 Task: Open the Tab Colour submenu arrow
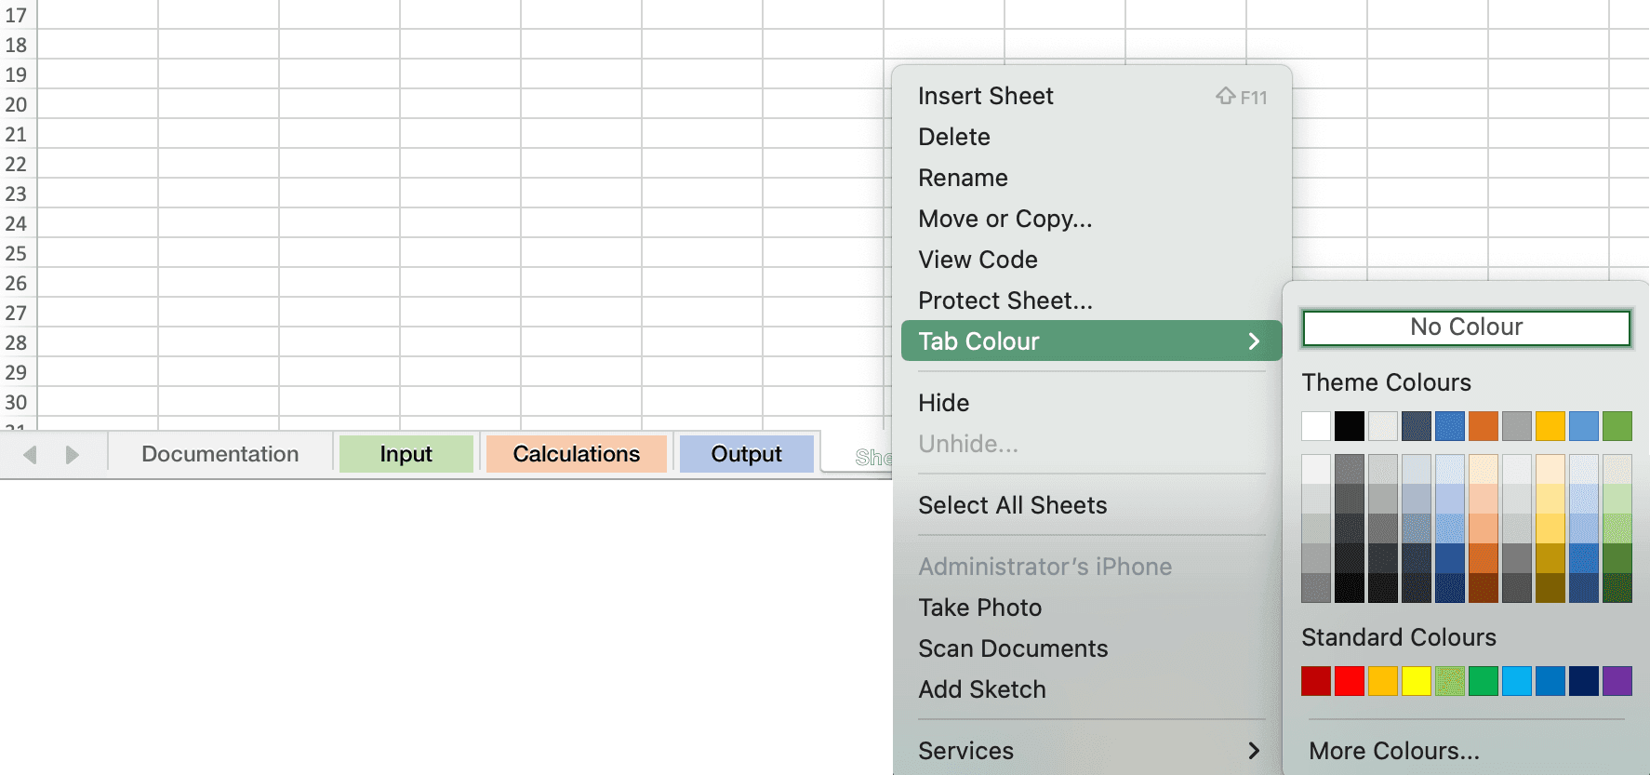click(1255, 341)
